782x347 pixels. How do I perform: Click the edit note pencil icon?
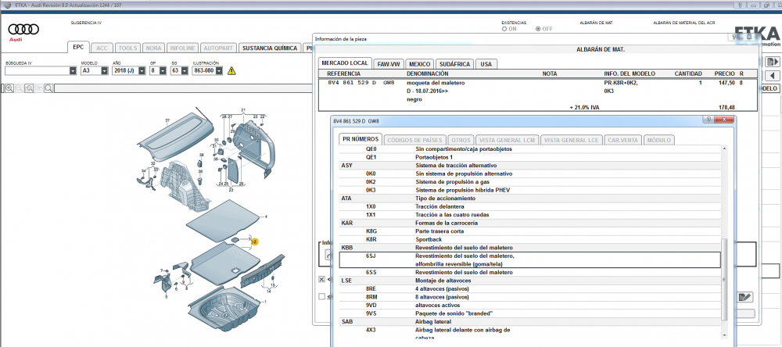click(744, 298)
